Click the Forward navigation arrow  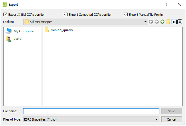[157, 22]
